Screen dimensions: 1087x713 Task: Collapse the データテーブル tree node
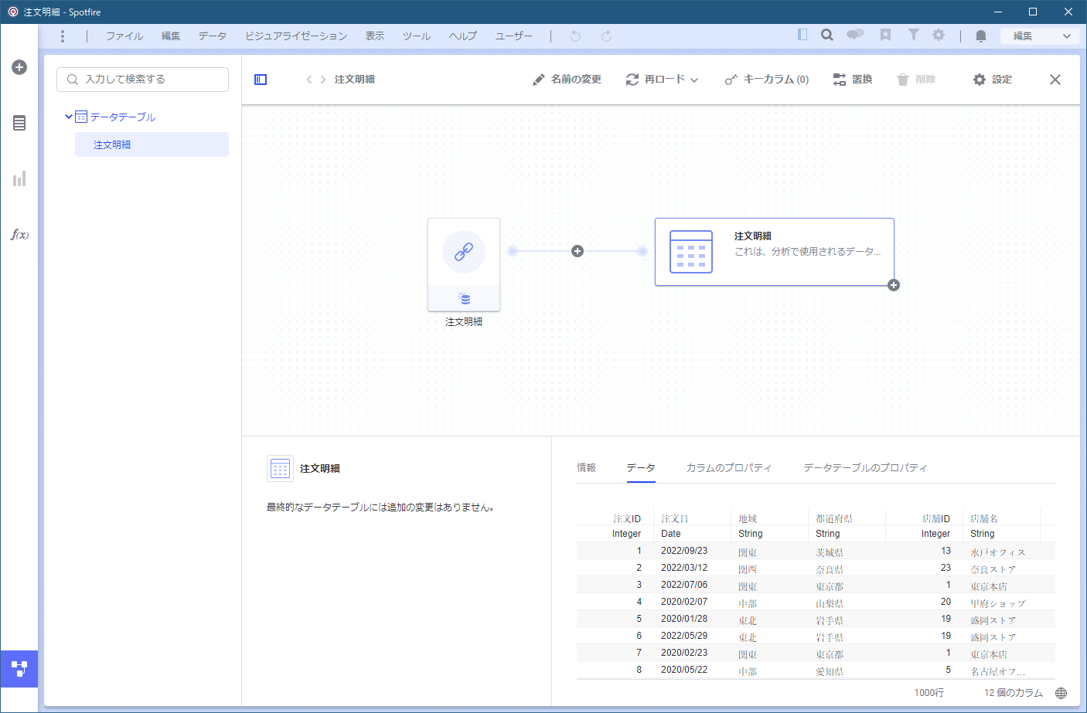click(69, 117)
